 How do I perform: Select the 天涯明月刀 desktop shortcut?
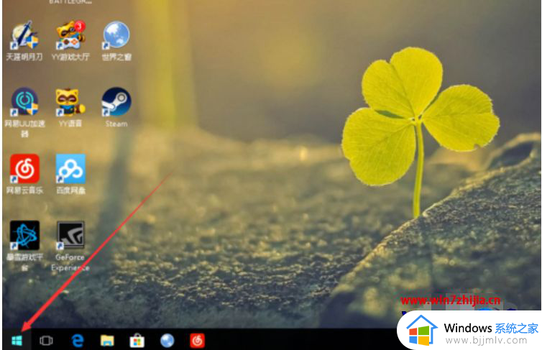(x=24, y=40)
